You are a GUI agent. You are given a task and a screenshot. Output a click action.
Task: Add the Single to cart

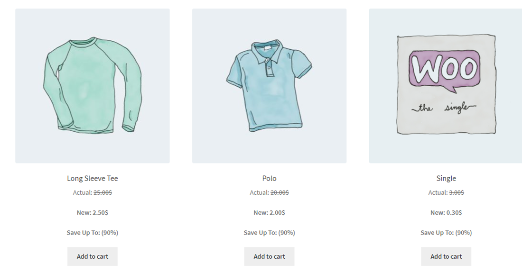pos(446,256)
